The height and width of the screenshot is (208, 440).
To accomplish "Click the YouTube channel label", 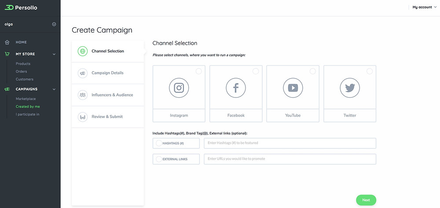I will tap(293, 116).
